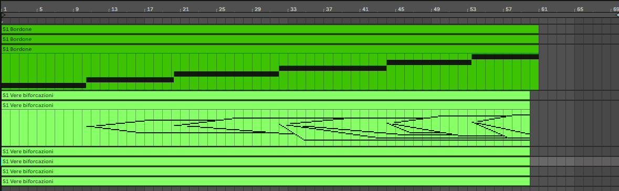
Task: Select bottommost S1 Vere biforcazioni clip header
Action: click(266, 181)
